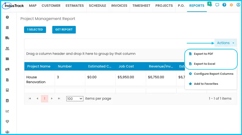Select the REPORTS tab

[x=197, y=6]
